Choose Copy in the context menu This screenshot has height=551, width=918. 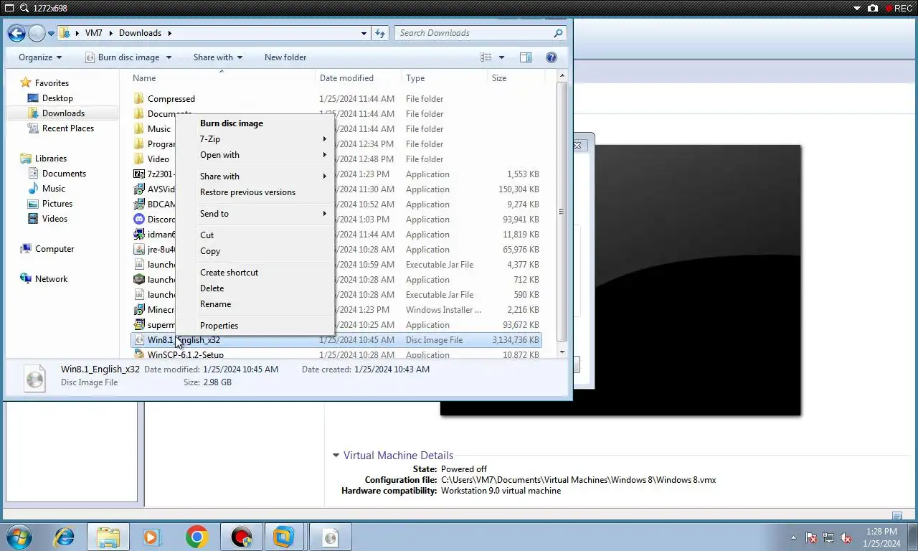pyautogui.click(x=255, y=251)
